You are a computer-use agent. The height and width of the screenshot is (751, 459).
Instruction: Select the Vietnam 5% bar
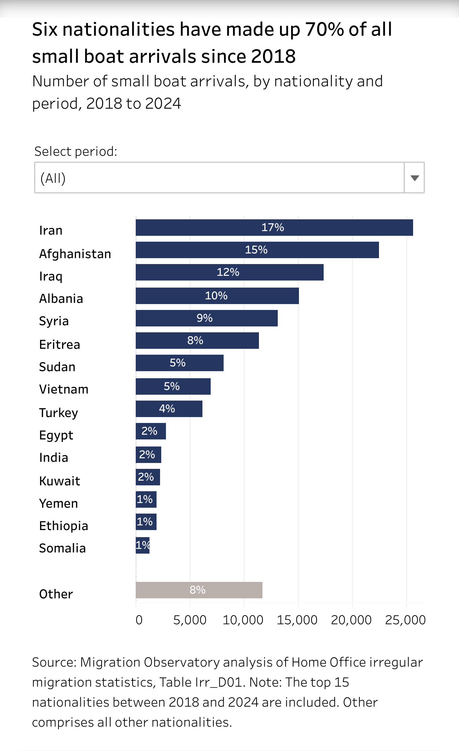pos(173,386)
